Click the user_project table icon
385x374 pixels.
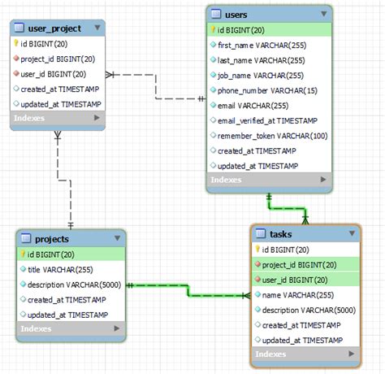(19, 28)
